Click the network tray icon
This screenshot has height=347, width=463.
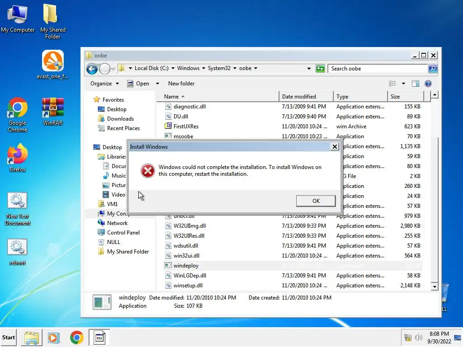[408, 337]
